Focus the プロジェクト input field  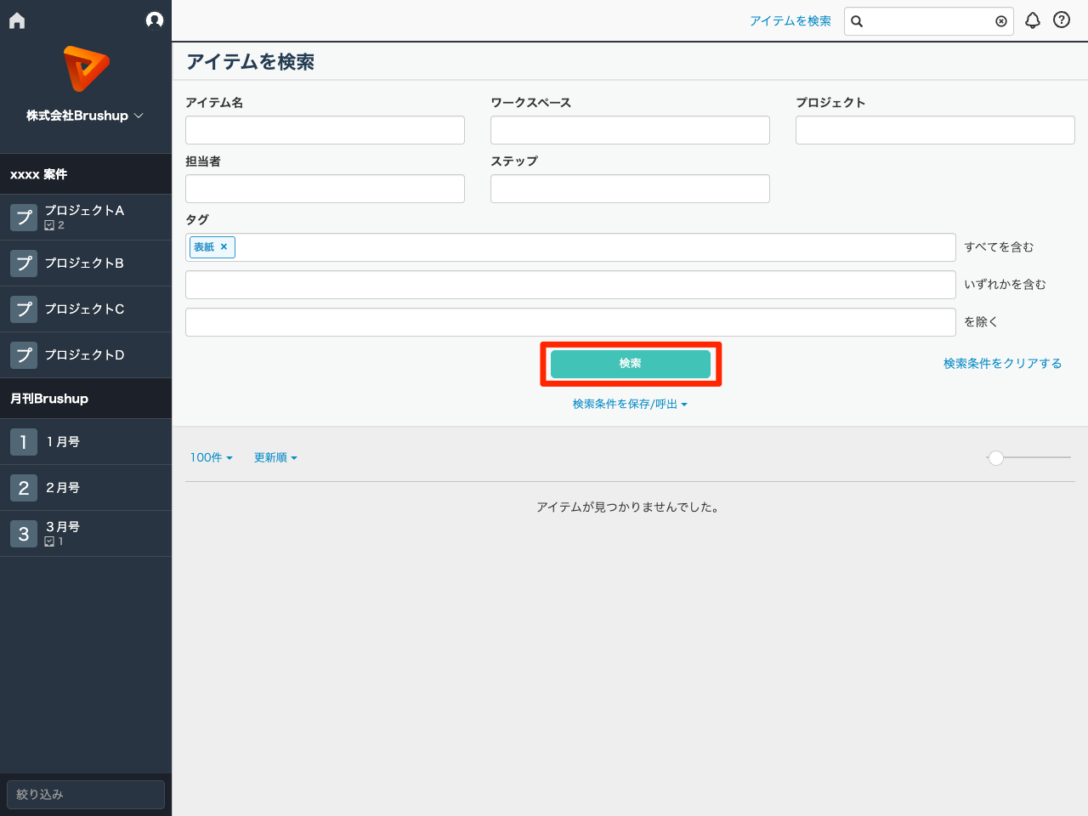point(935,130)
